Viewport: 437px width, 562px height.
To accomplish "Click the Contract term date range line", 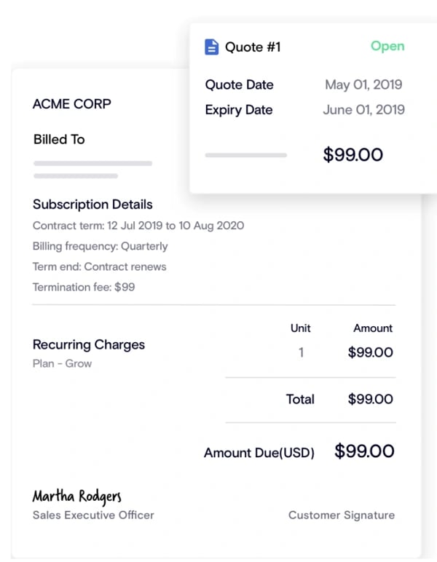I will [x=138, y=226].
